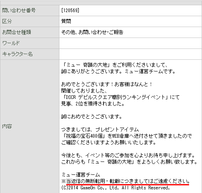
Task: Select the 問い合わせ番号 label cell
Action: [x=30, y=10]
